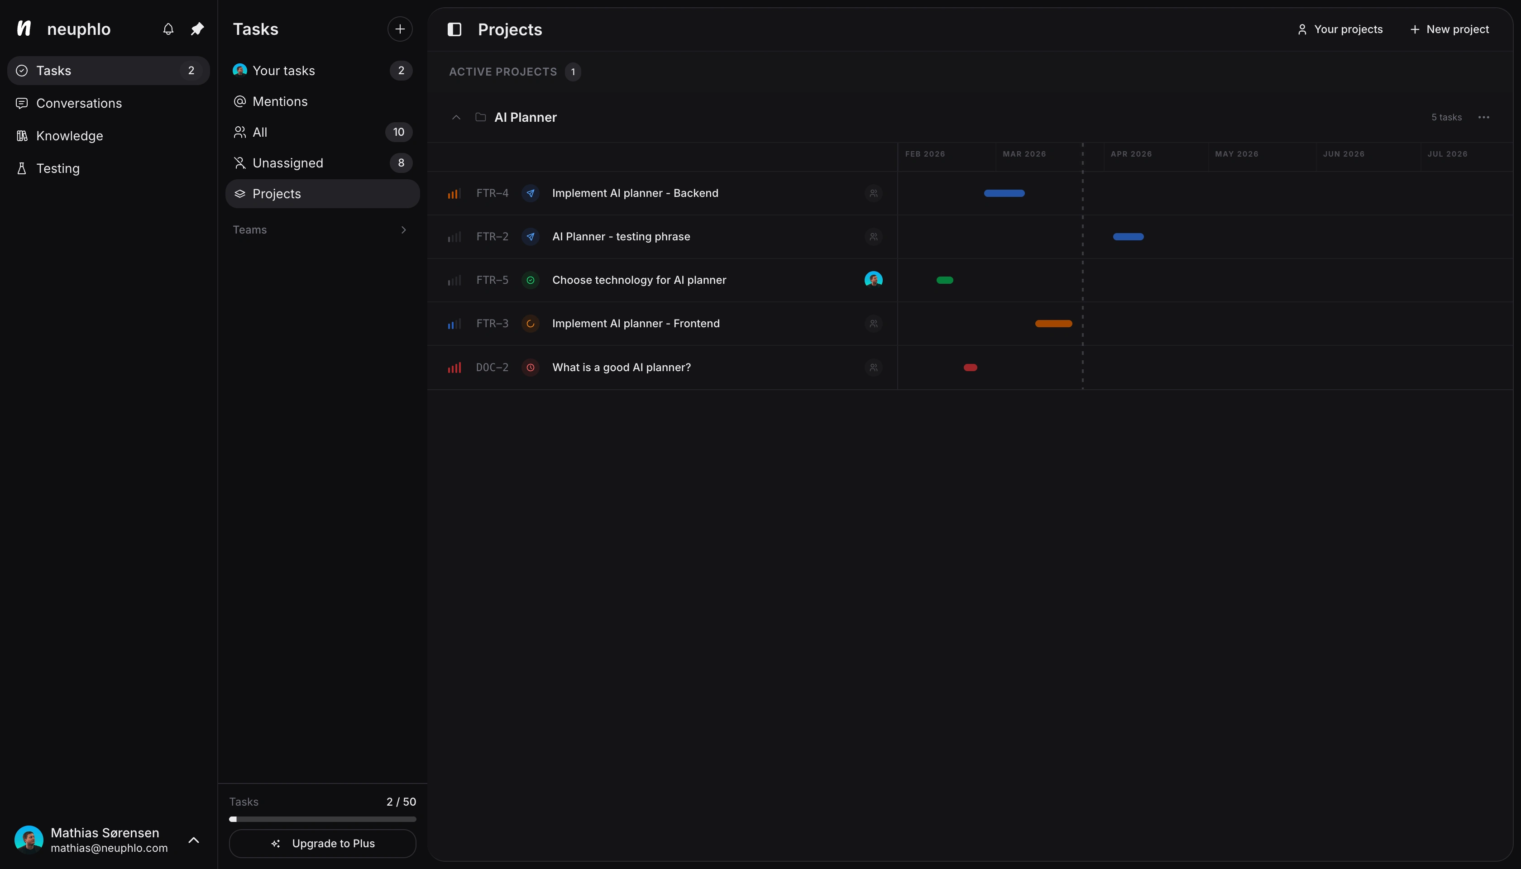Expand the Teams section
The height and width of the screenshot is (869, 1521).
tap(403, 230)
